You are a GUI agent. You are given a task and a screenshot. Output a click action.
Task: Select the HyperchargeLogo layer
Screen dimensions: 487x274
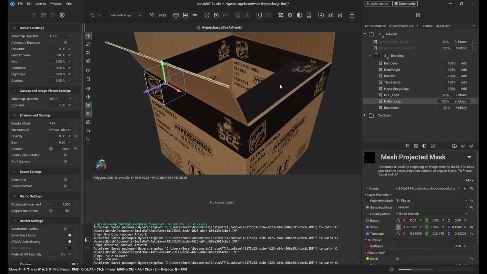click(x=397, y=89)
